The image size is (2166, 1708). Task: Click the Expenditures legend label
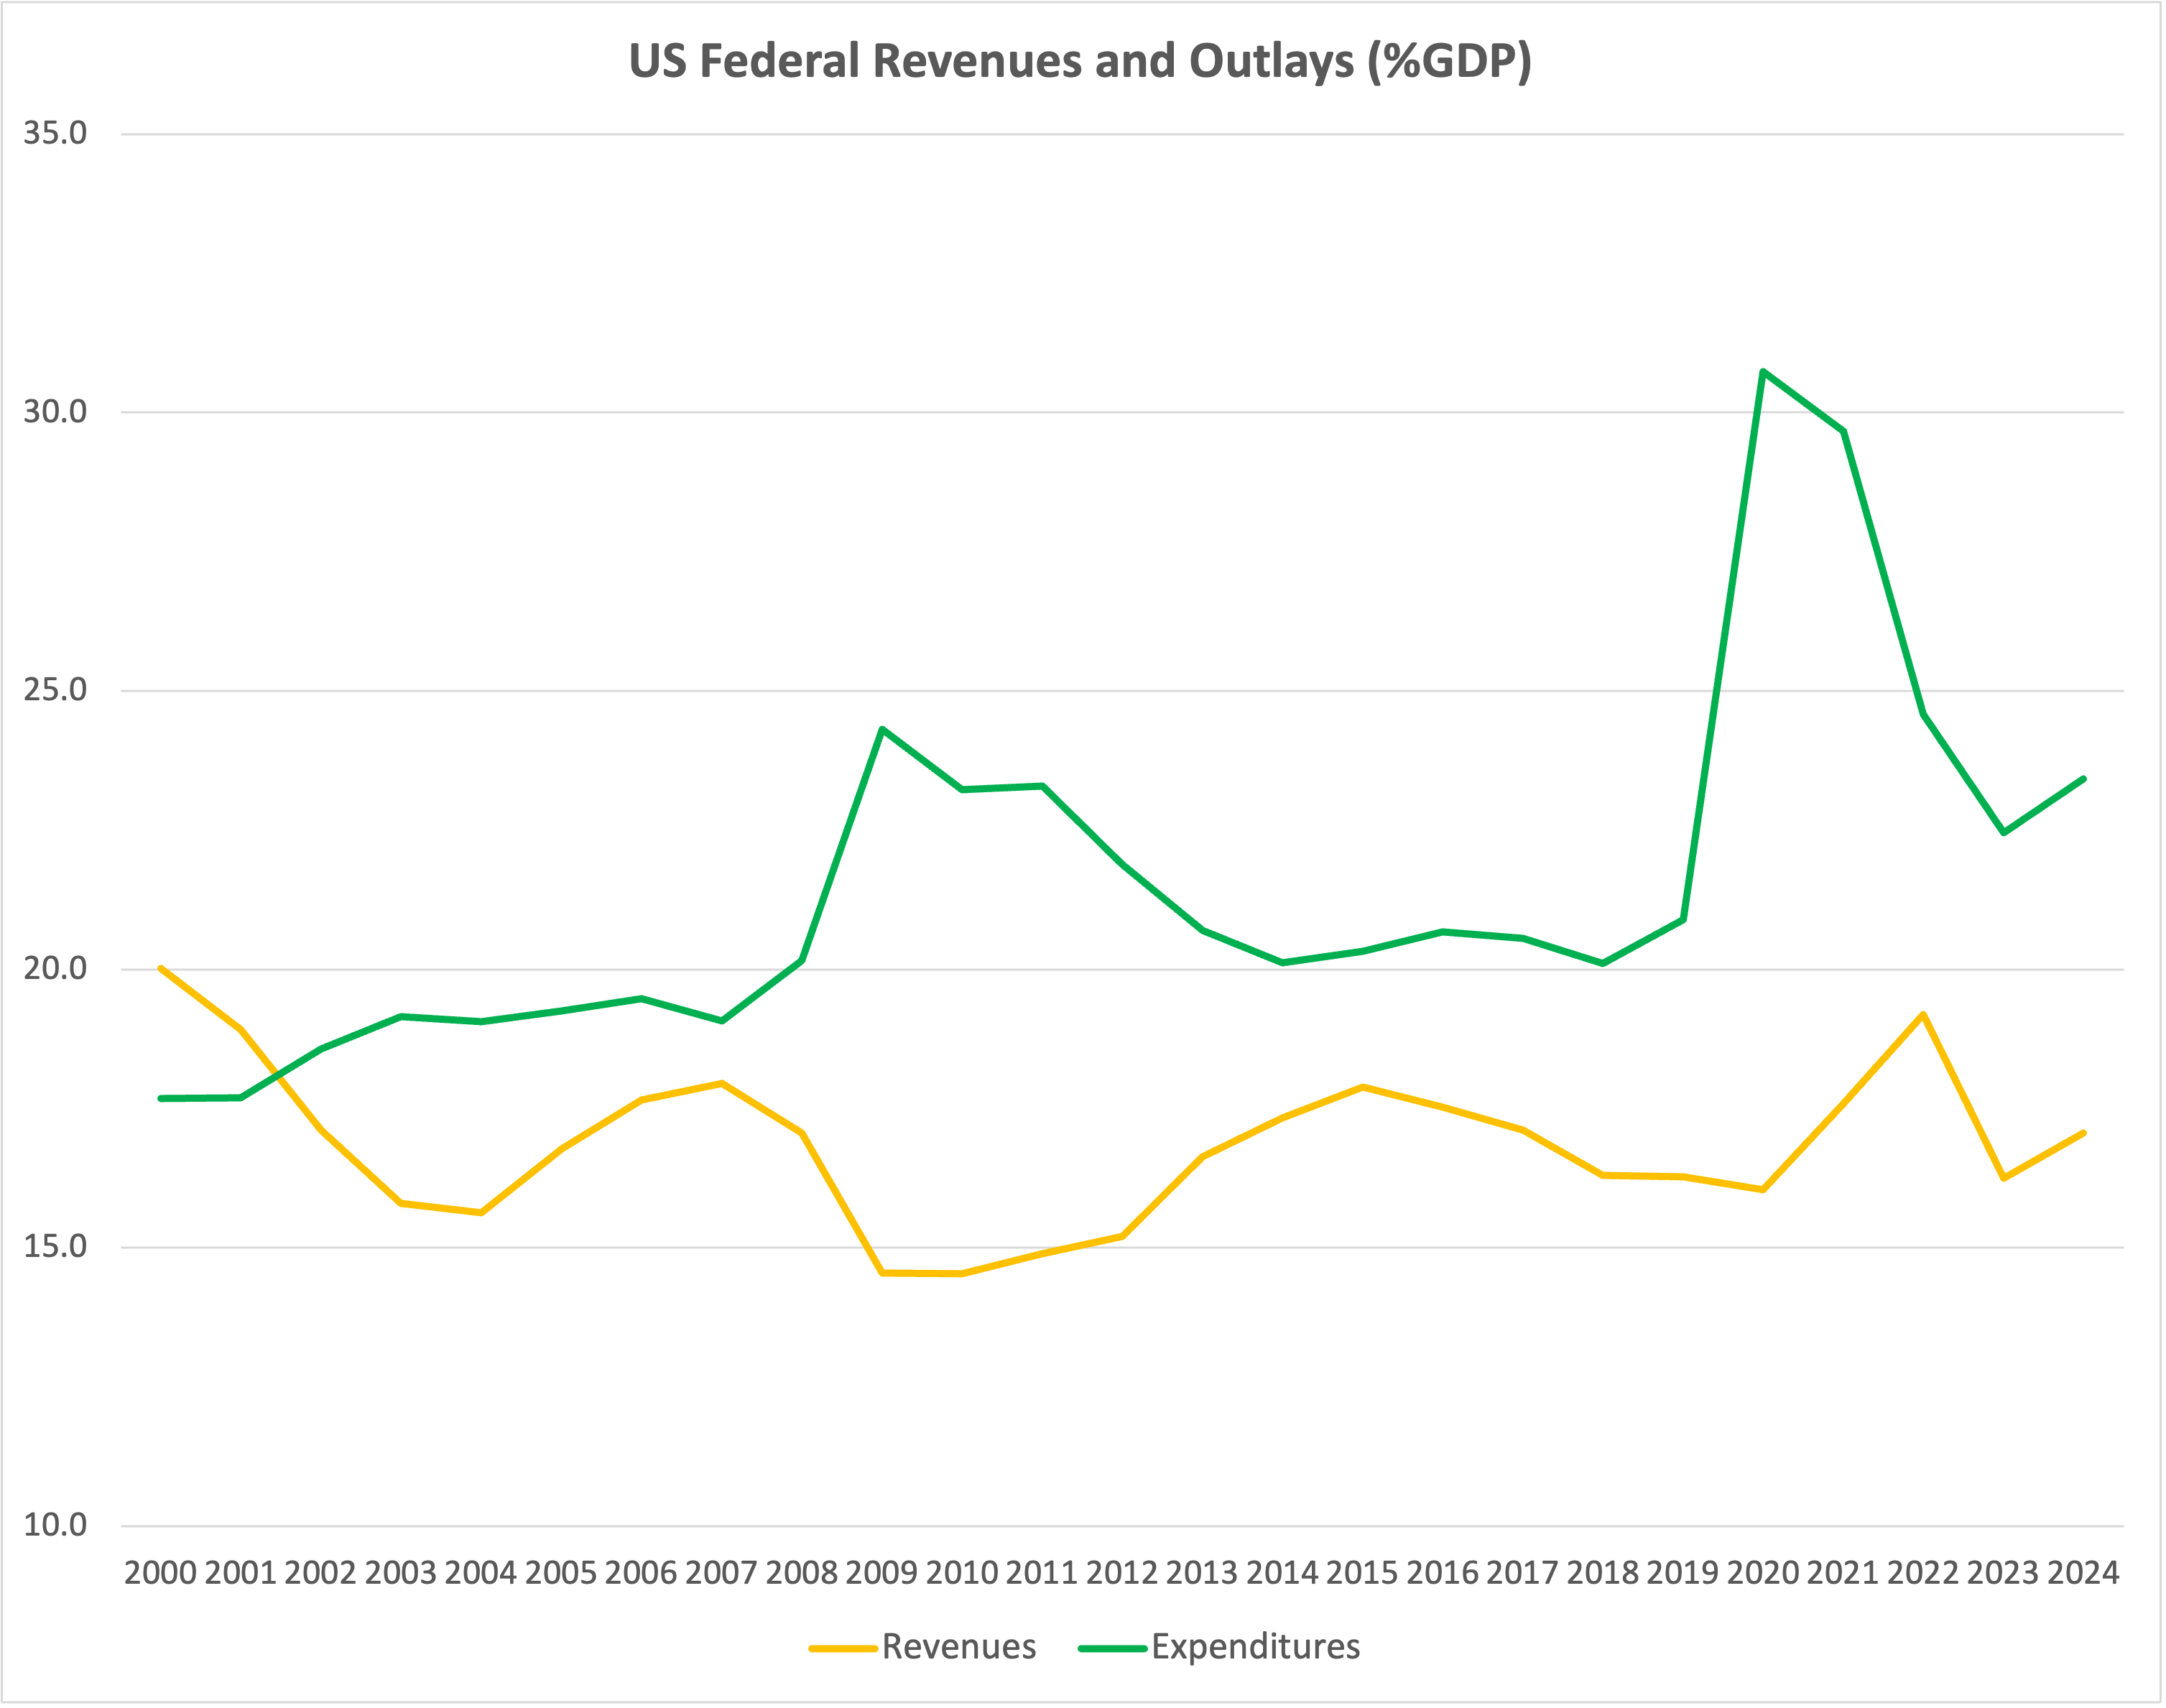(x=1255, y=1646)
